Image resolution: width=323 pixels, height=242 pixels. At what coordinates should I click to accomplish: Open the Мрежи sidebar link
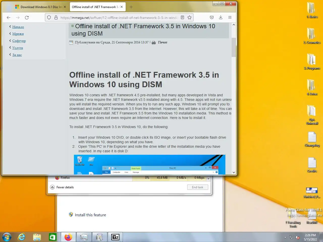coord(18,34)
